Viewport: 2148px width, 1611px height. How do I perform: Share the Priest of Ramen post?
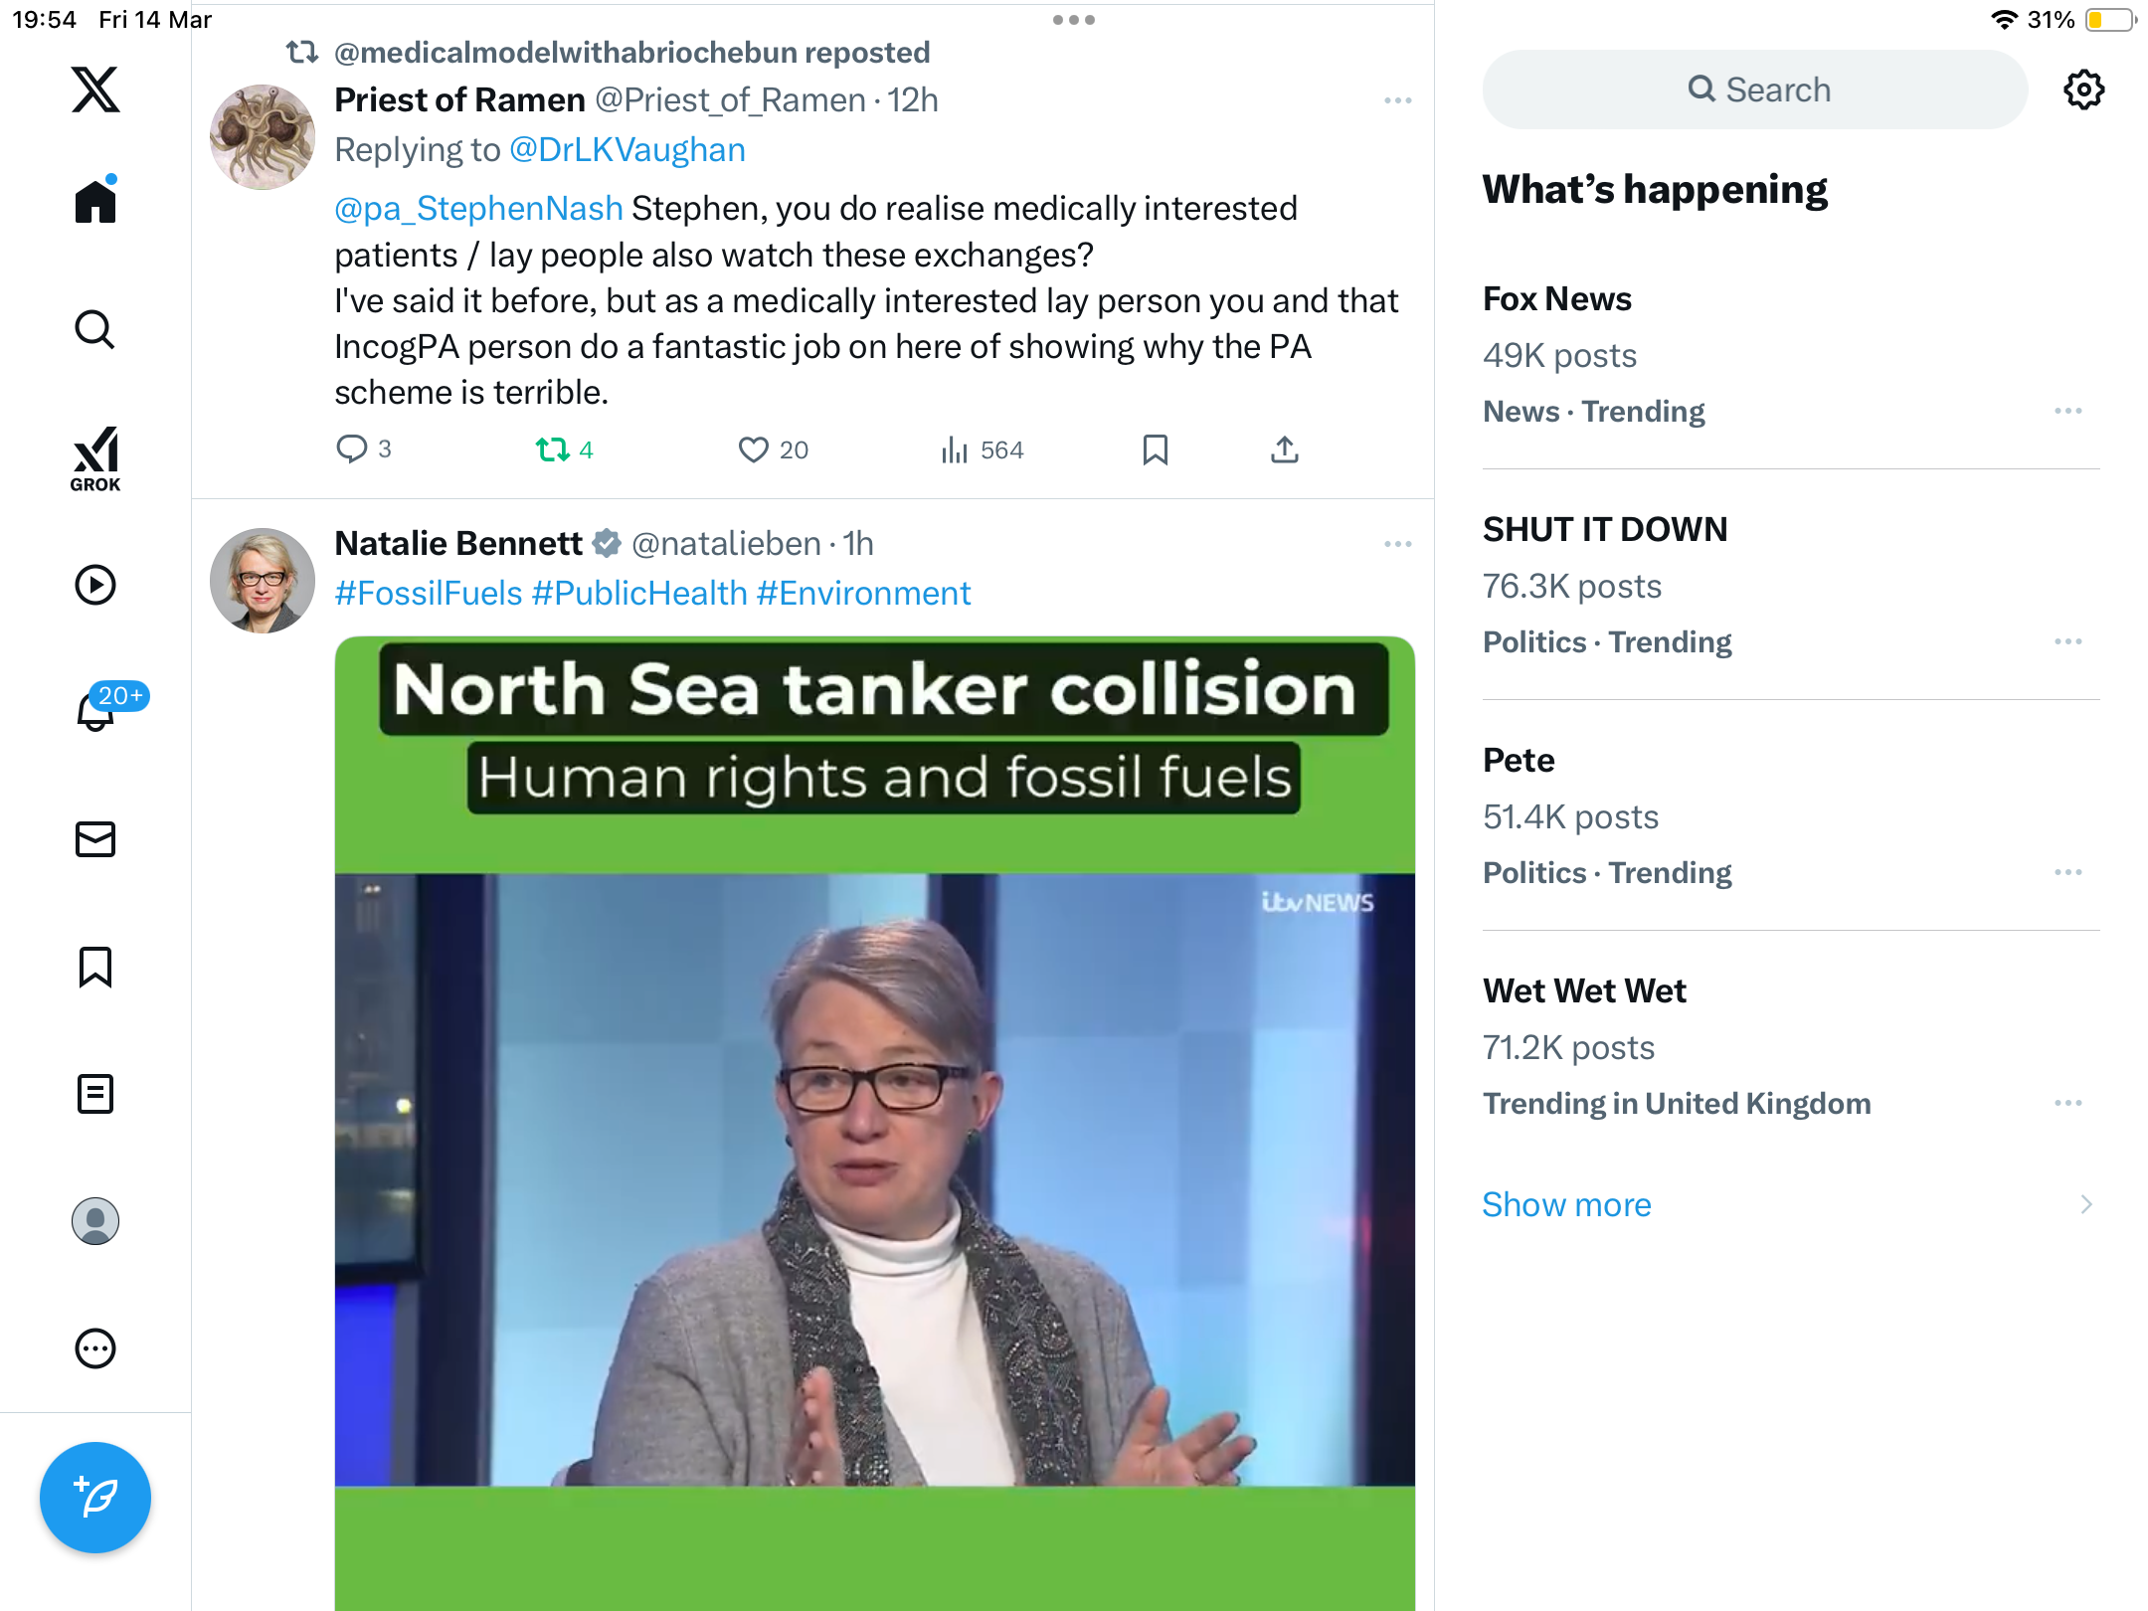(x=1285, y=450)
